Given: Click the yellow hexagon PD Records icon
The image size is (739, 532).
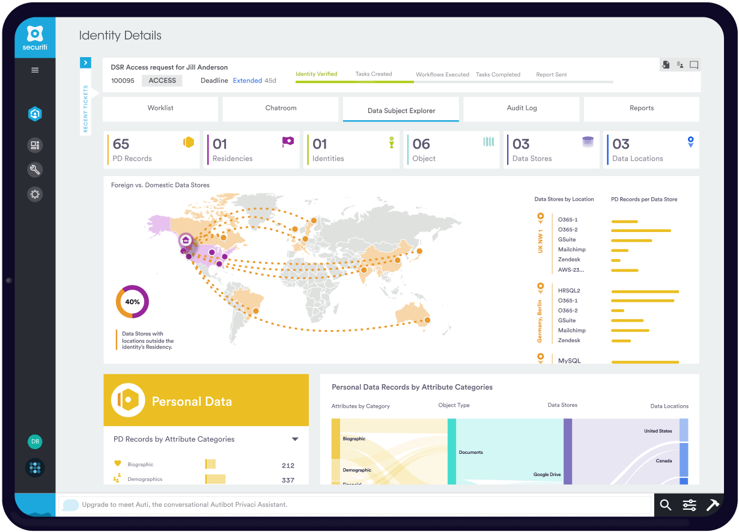Looking at the screenshot, I should click(x=189, y=142).
